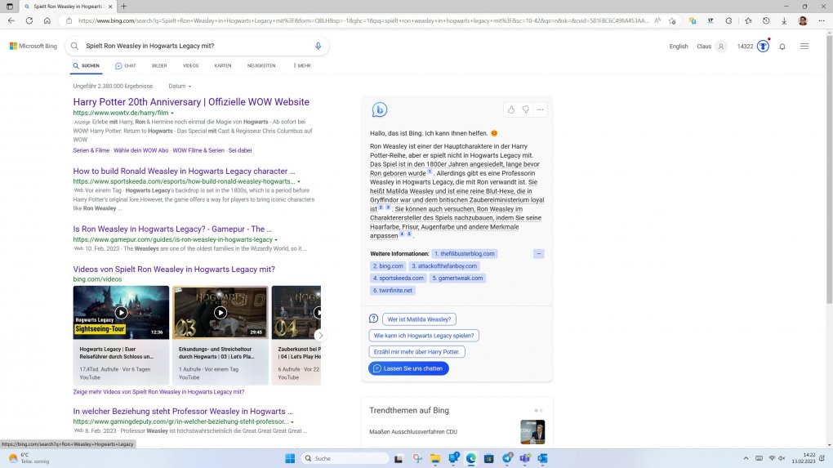Open Edge browsing history
The height and width of the screenshot is (468, 833).
(x=766, y=20)
